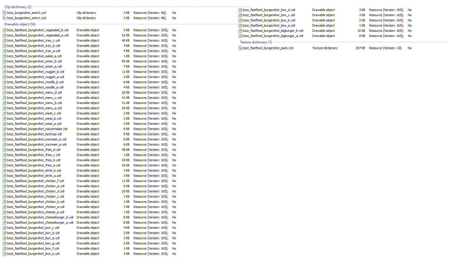Select file bzzz_fastfood_burgershot_noodle_b.ydr

tap(36, 82)
